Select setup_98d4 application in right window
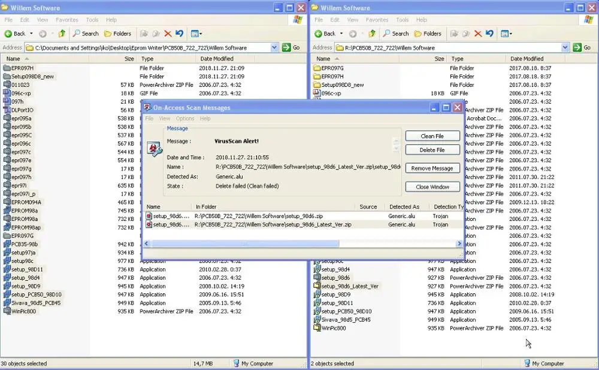Screen dimensions: 599x370 tap(332, 269)
